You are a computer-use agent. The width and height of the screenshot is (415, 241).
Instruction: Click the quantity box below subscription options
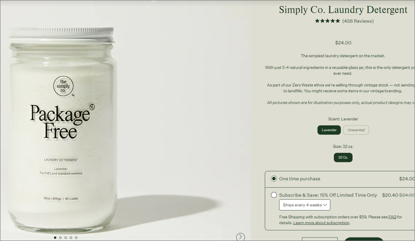[x=320, y=239]
